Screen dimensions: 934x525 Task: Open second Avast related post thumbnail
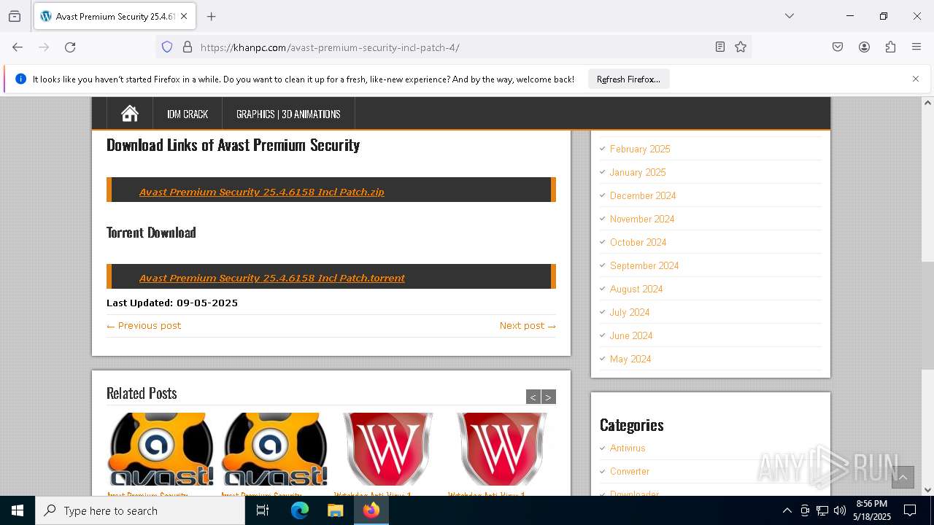tap(274, 450)
